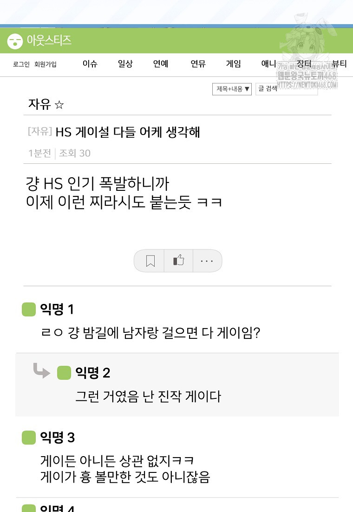Click the reply arrow icon beside 익명 2
This screenshot has height=512, width=353.
click(41, 371)
